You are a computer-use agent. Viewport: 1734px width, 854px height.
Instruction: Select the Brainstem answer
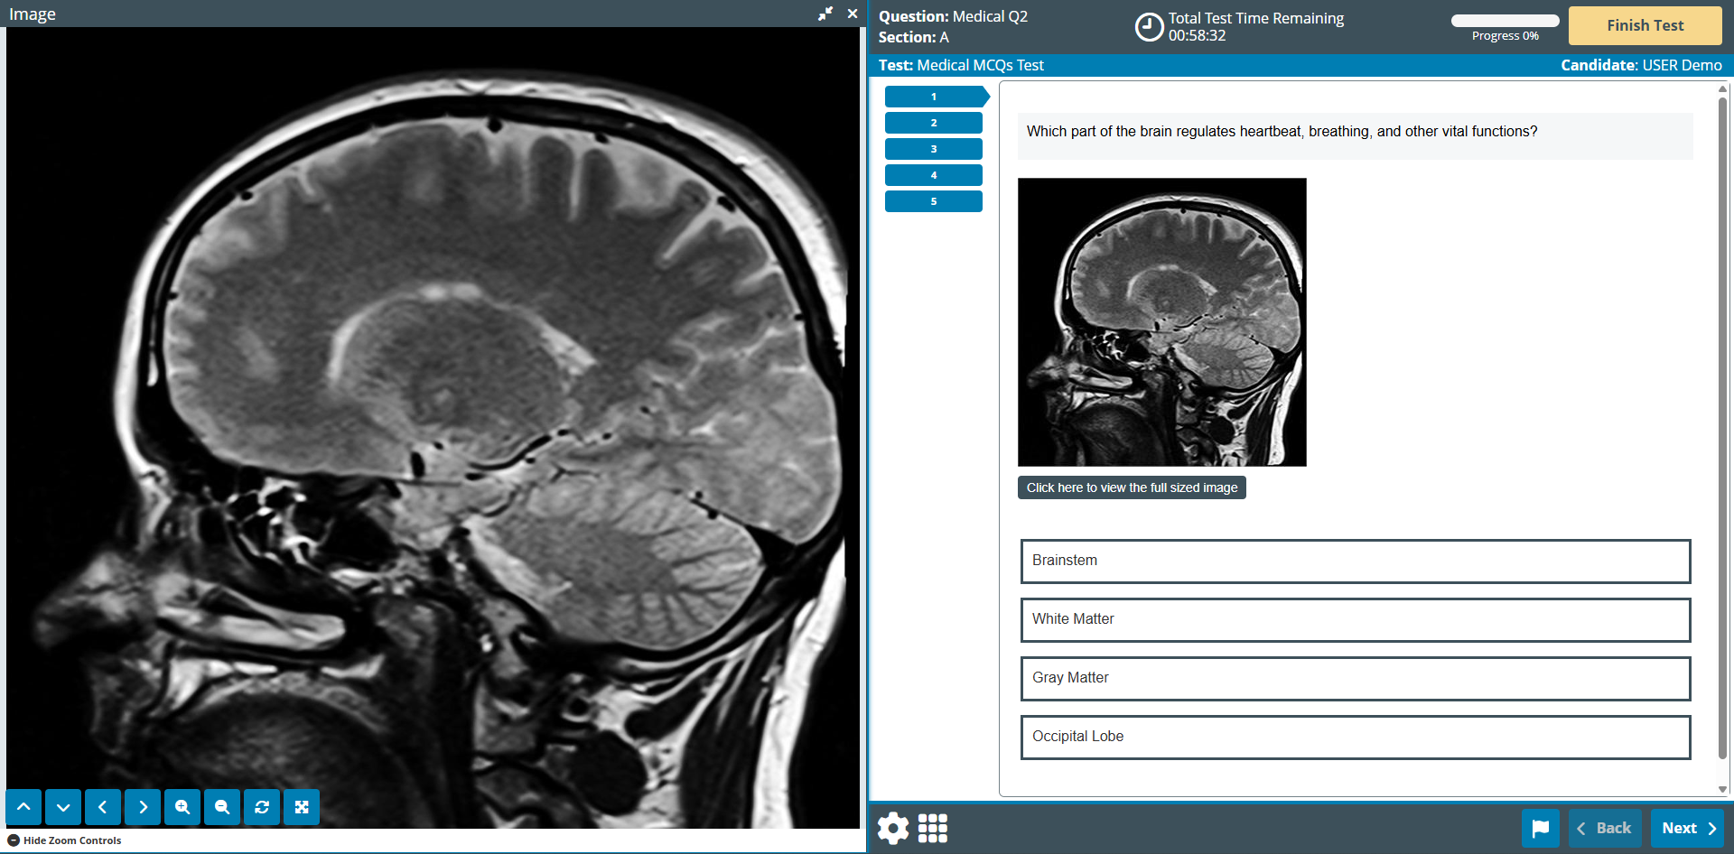pyautogui.click(x=1355, y=562)
